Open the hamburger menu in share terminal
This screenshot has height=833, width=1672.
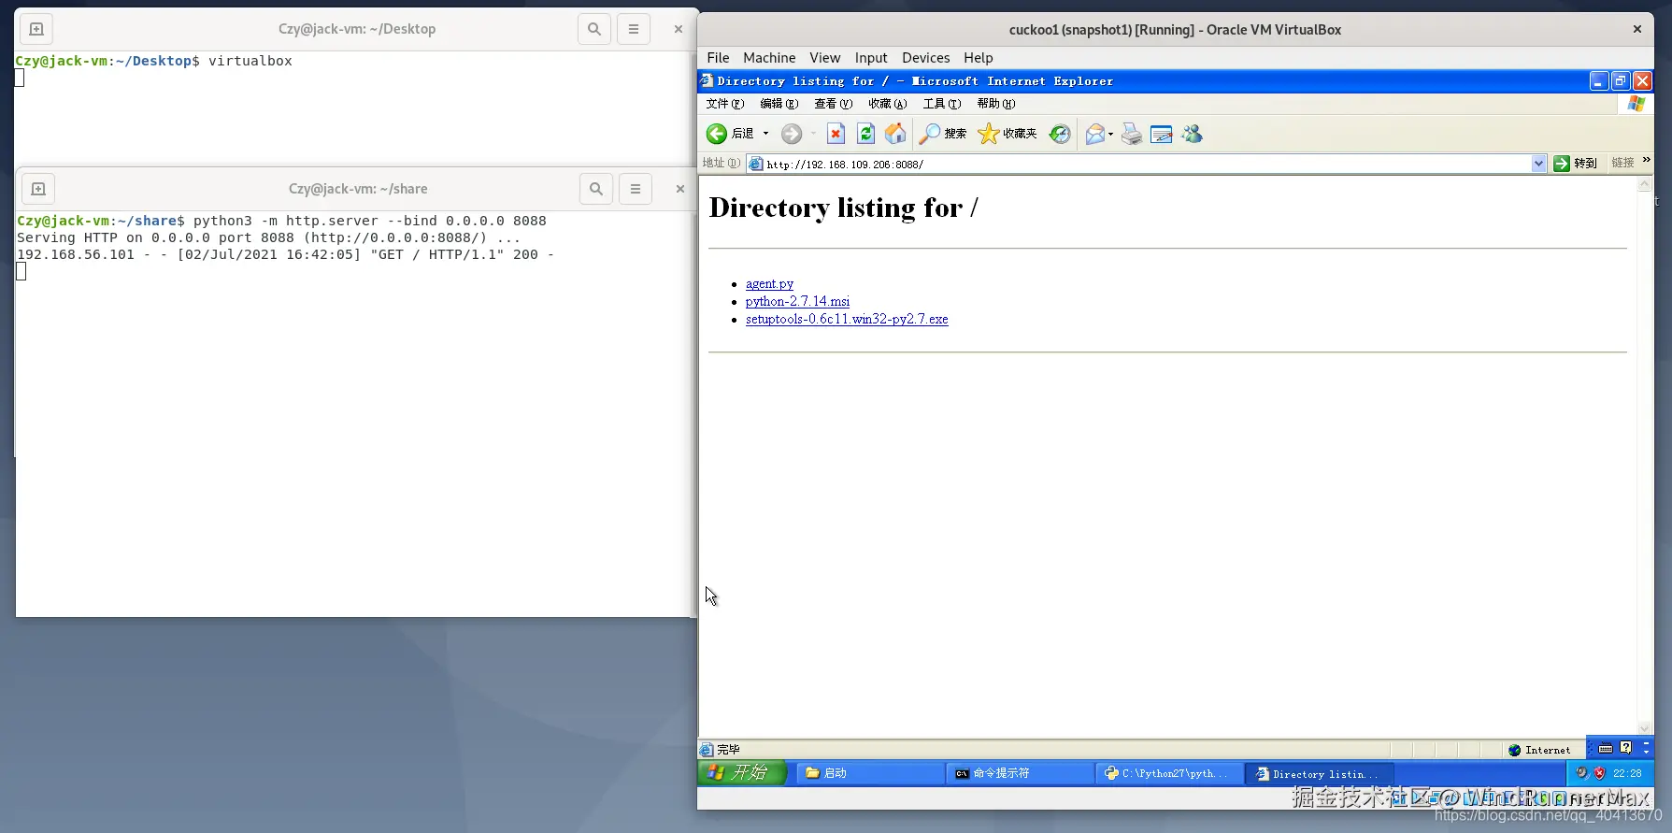tap(636, 189)
